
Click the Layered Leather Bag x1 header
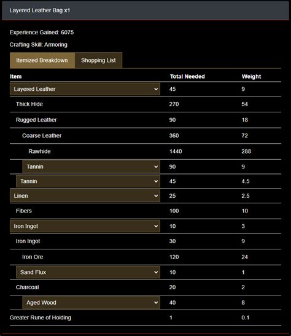(x=145, y=10)
